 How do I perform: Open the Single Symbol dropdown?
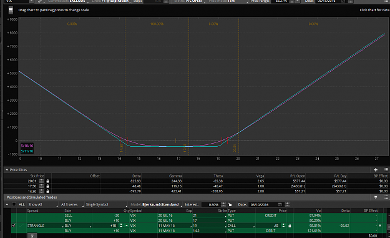106,205
